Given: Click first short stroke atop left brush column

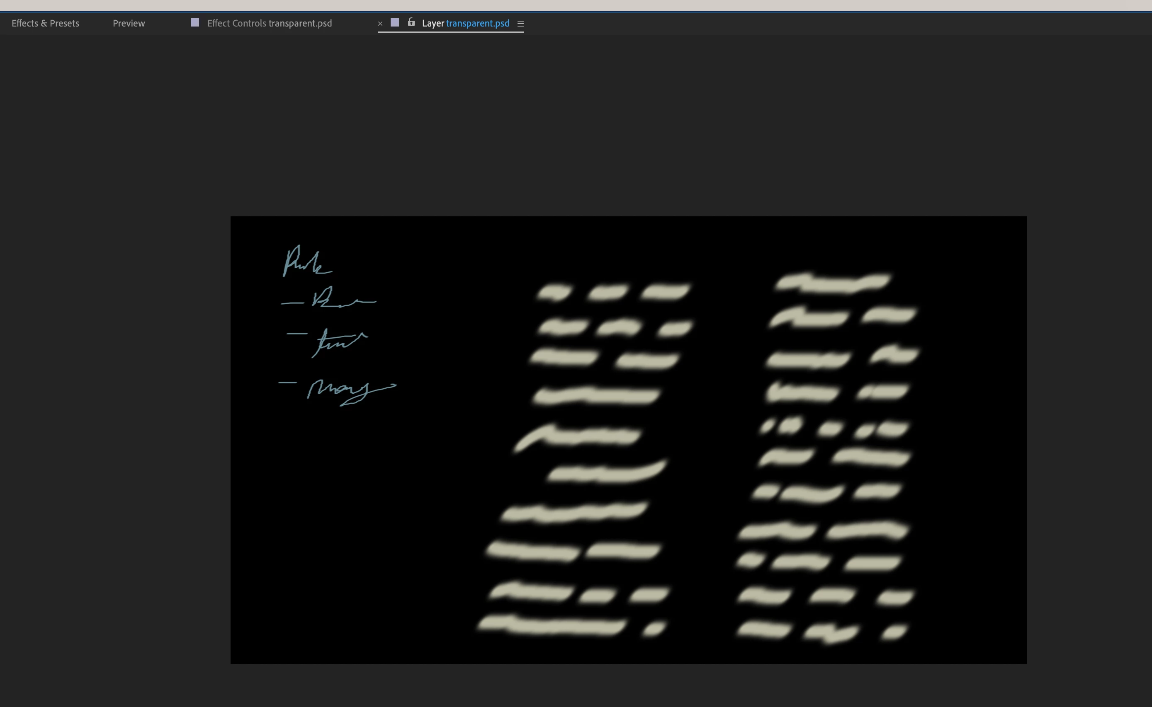Looking at the screenshot, I should click(554, 293).
